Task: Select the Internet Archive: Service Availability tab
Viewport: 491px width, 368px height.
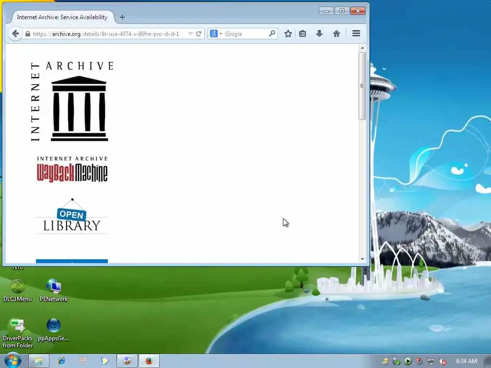Action: tap(62, 17)
